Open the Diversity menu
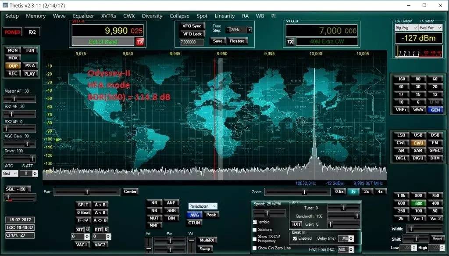449x256 pixels. pyautogui.click(x=152, y=16)
